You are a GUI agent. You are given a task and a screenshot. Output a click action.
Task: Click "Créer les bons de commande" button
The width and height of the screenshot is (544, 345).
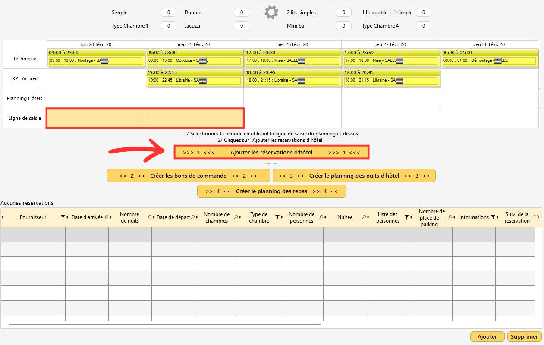(x=188, y=176)
